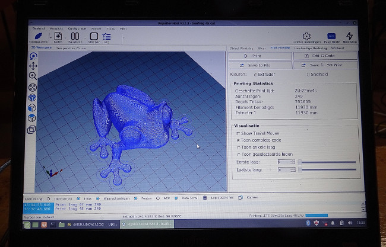Click the Save to File button

click(260, 65)
